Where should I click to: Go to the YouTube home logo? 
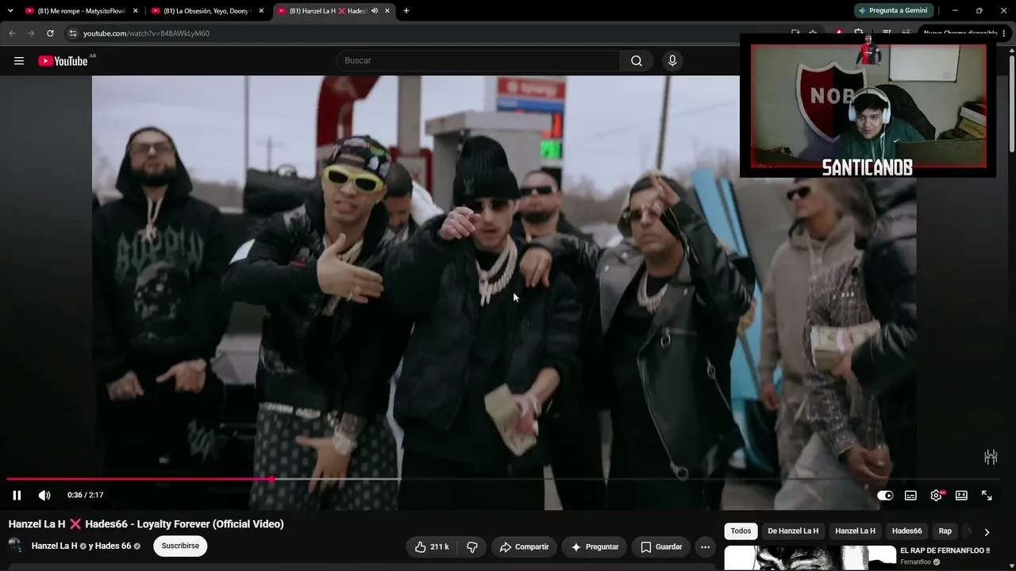63,61
